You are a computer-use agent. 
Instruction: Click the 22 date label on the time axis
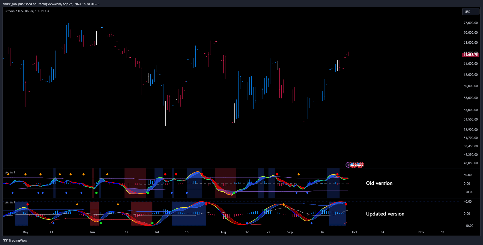coord(268,232)
